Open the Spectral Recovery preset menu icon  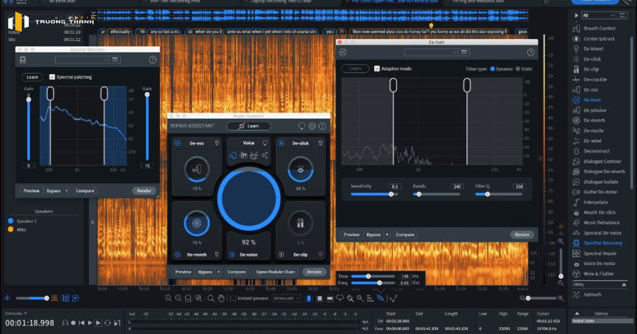point(115,59)
